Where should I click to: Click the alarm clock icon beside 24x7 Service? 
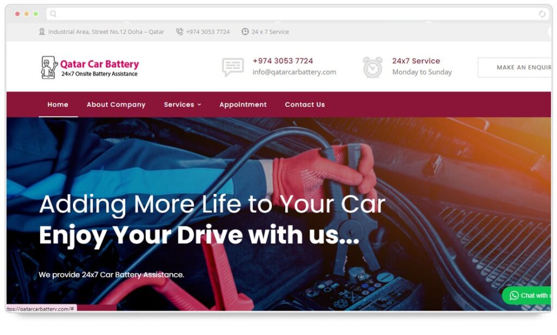pyautogui.click(x=373, y=67)
